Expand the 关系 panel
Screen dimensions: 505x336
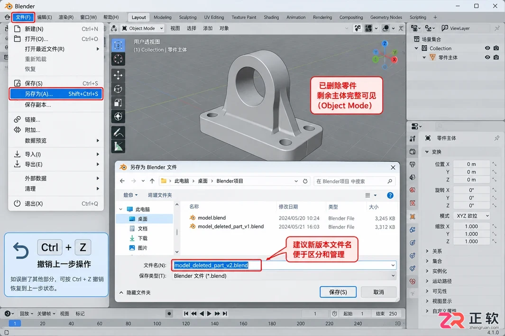(427, 251)
